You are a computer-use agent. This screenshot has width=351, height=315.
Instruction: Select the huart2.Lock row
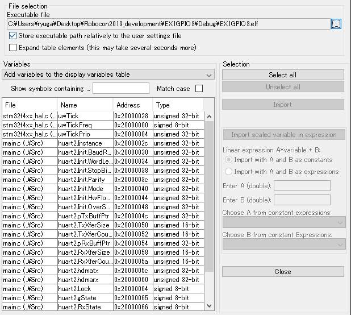pyautogui.click(x=103, y=289)
